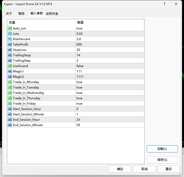184x177 pixels.
Task: Close the Expert dialog window
Action: coord(176,4)
